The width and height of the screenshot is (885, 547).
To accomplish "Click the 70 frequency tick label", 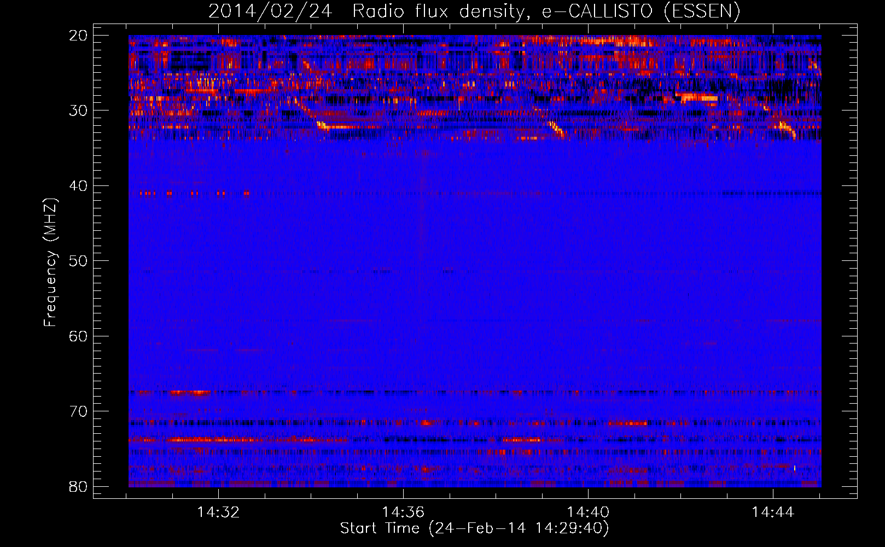I will [x=78, y=411].
